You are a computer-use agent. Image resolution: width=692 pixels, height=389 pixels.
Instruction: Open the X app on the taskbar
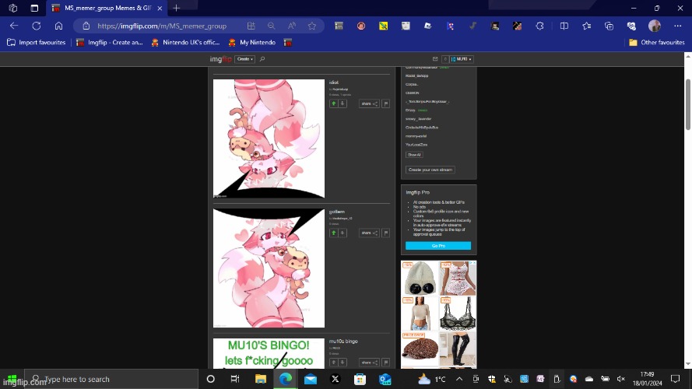[x=335, y=379]
